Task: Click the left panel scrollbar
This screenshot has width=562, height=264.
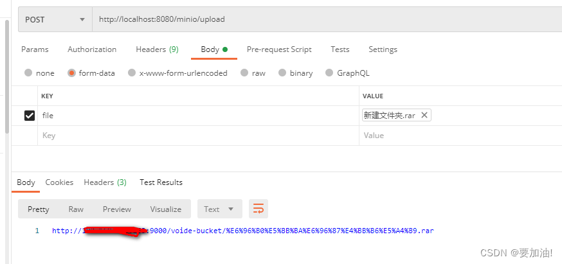Action: point(7,77)
